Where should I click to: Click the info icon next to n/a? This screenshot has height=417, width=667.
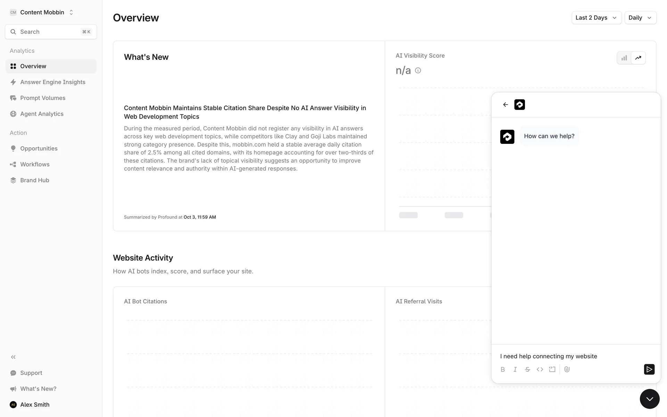[x=418, y=71]
